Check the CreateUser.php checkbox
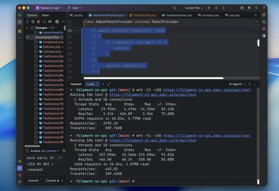The width and height of the screenshot is (279, 191). coord(36,42)
